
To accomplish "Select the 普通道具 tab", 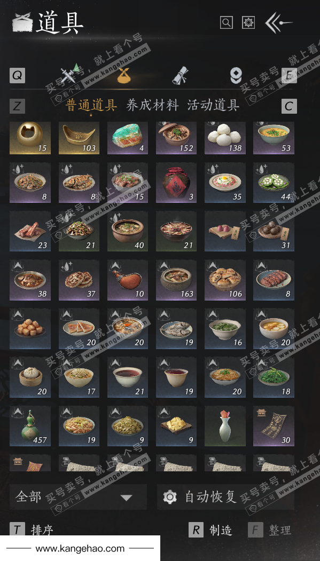I will [91, 105].
